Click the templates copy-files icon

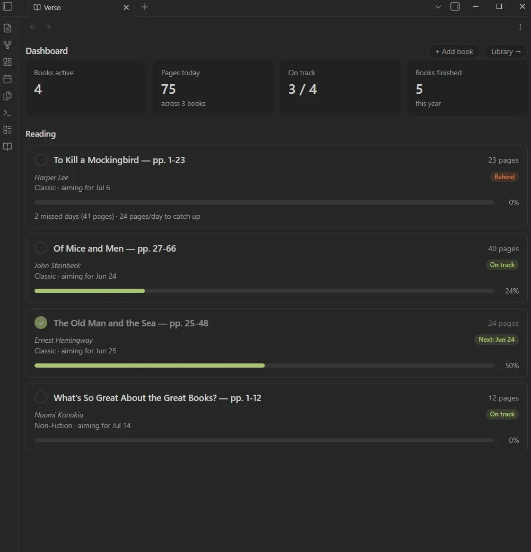click(7, 96)
